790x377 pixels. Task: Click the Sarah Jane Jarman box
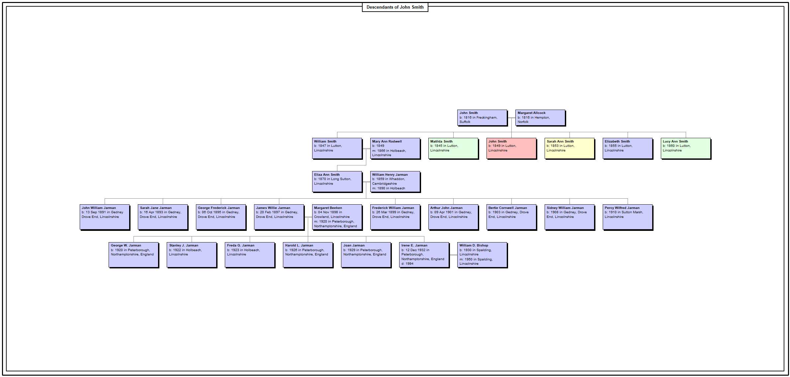point(163,217)
